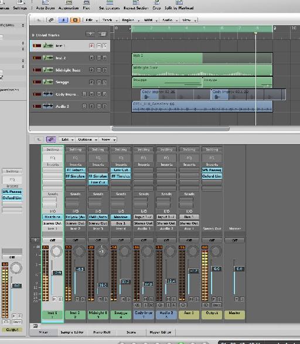Toggle the mixer purple link button
Screen dimensions: 300x344
51,139
